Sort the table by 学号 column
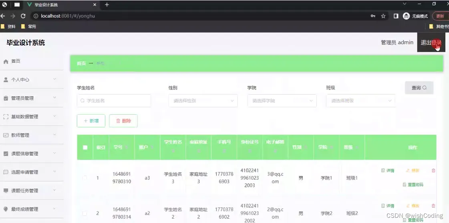The width and height of the screenshot is (449, 223). pyautogui.click(x=127, y=147)
